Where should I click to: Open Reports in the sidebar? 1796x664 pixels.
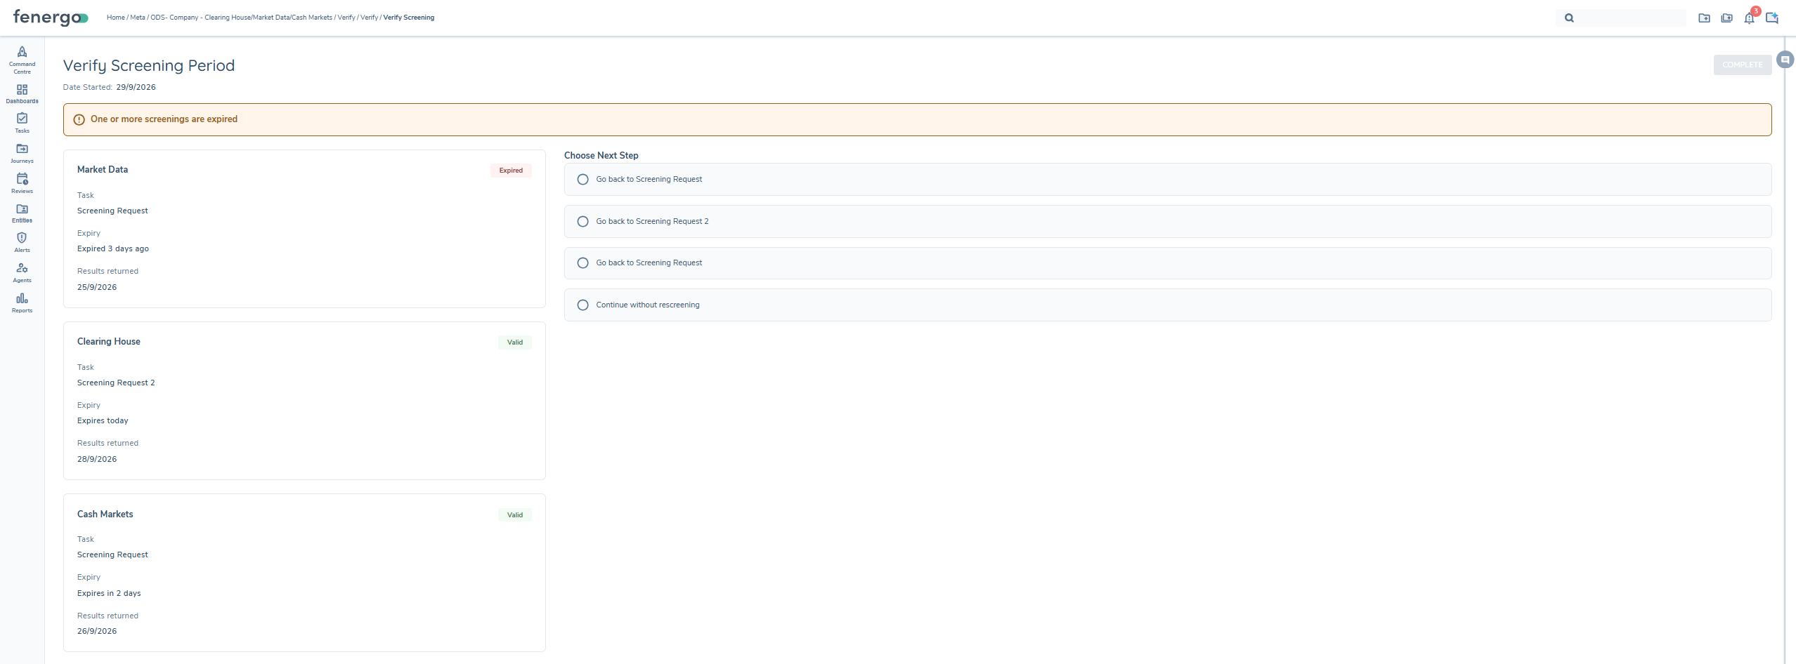coord(22,303)
